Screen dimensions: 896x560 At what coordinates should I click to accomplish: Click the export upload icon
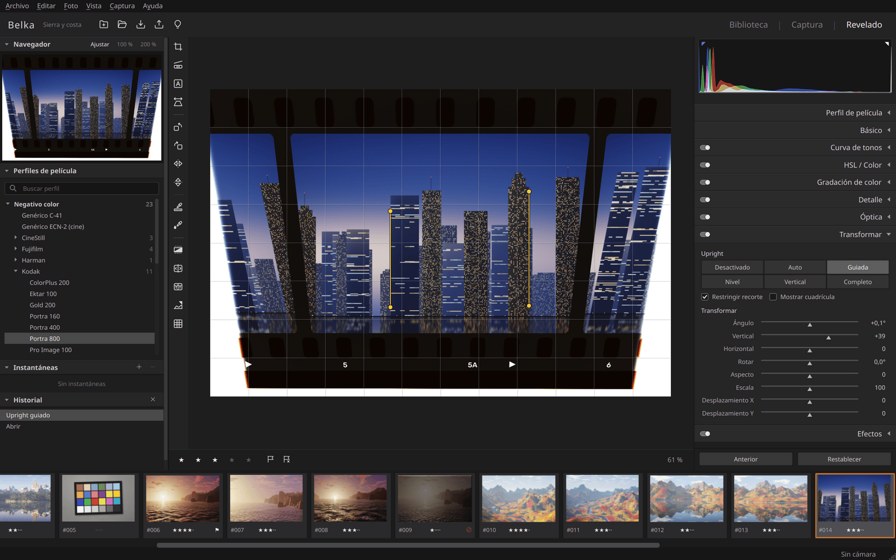point(159,25)
